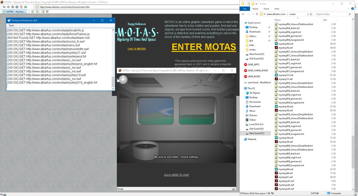
Task: Select the file mystery019_english.txt
Action: [x=289, y=126]
